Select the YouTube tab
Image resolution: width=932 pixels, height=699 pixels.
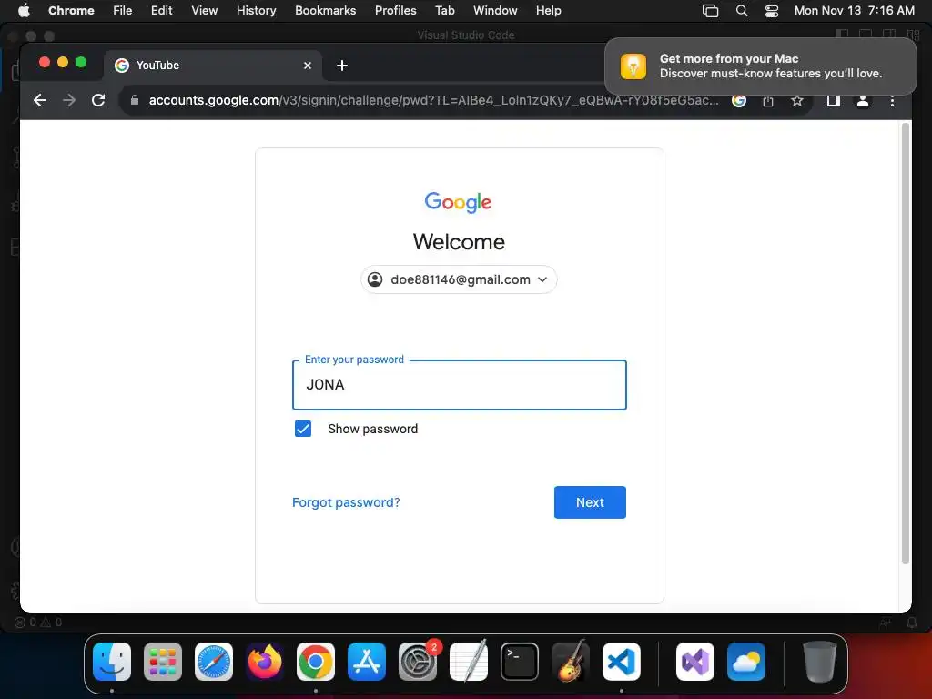tap(214, 66)
